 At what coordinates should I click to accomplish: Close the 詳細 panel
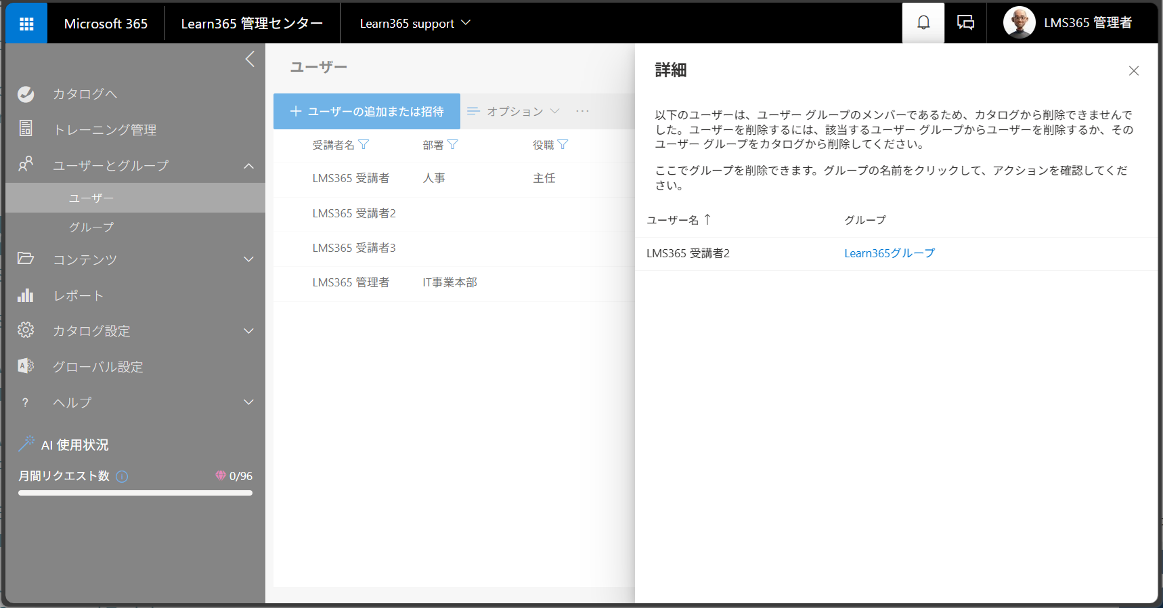(x=1134, y=71)
